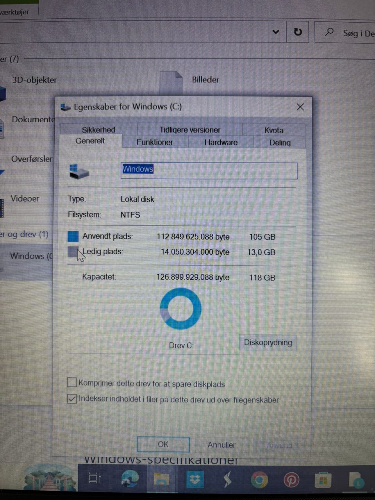This screenshot has height=500, width=375.
Task: Enable Komprimer dette drev checkbox
Action: click(x=72, y=382)
